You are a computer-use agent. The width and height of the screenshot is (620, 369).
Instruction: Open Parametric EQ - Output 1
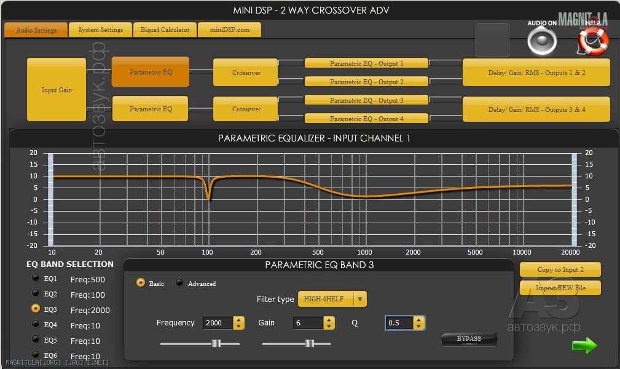pyautogui.click(x=366, y=63)
